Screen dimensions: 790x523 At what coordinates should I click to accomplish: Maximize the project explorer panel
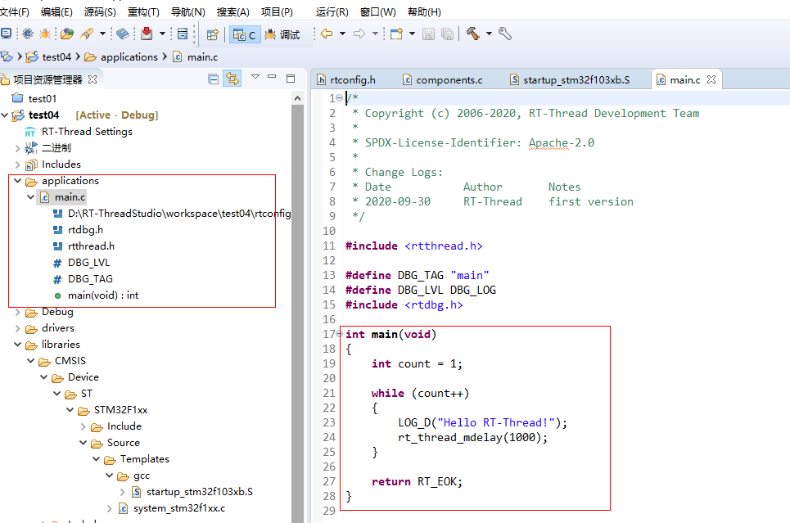(x=291, y=78)
